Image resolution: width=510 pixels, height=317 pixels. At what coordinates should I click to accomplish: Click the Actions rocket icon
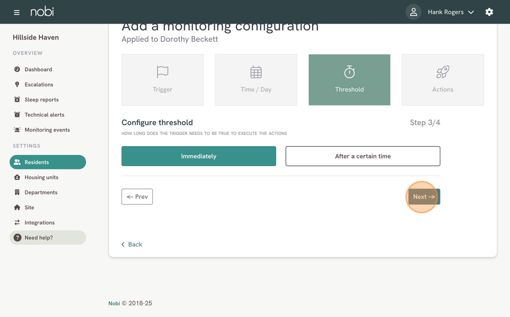443,72
